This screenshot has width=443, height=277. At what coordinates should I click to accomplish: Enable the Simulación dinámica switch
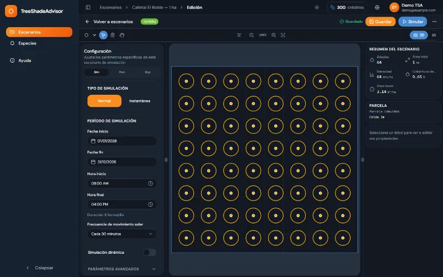coord(149,253)
